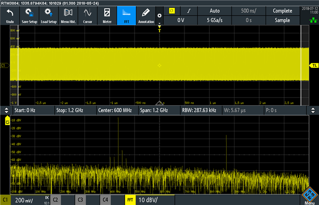Select the FFT tab at bottom
Viewport: 319px width, 205px height.
click(130, 200)
